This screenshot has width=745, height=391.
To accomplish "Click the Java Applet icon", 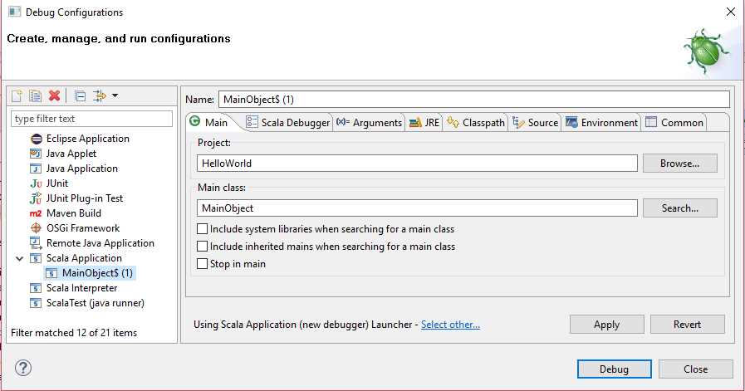I will (x=36, y=154).
